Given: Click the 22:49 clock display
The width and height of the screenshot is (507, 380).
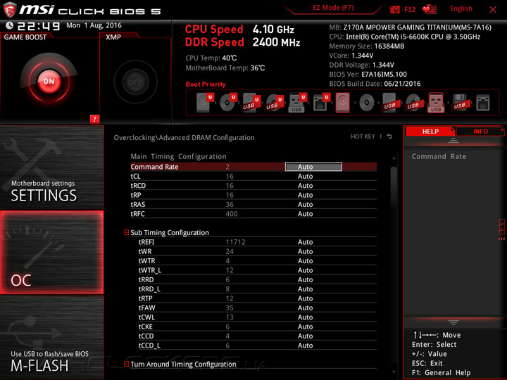Looking at the screenshot, I should pyautogui.click(x=39, y=26).
